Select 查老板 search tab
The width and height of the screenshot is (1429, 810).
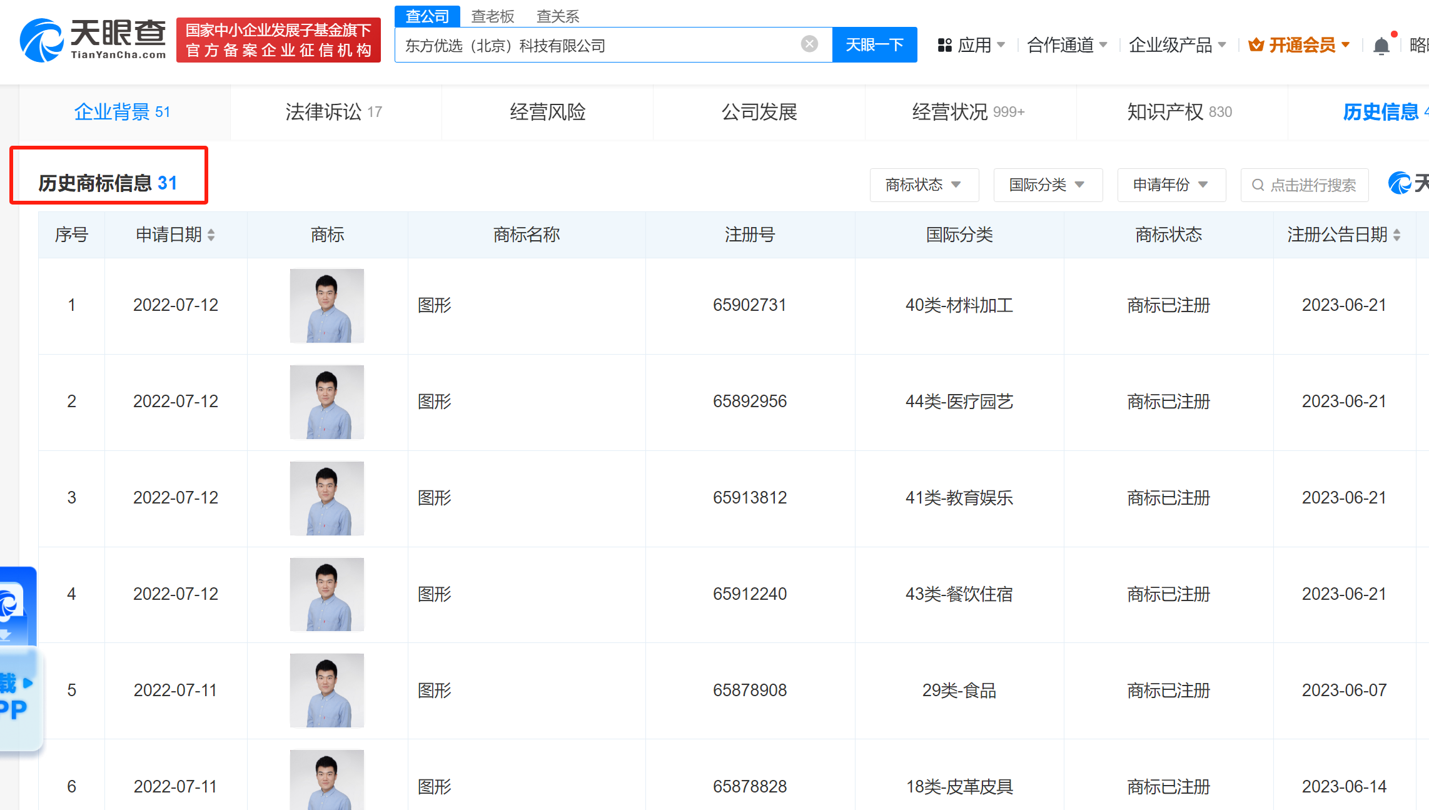click(493, 16)
